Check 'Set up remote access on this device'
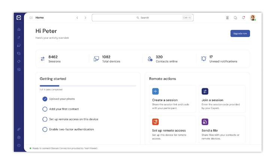The height and width of the screenshot is (166, 277). (45, 119)
